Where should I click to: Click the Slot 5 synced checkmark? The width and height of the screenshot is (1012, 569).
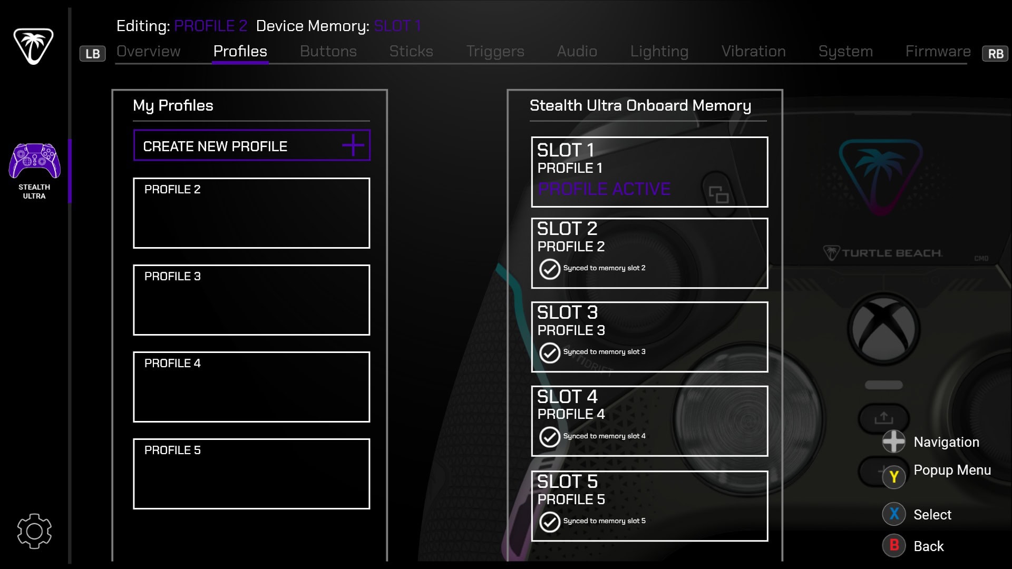click(x=549, y=522)
